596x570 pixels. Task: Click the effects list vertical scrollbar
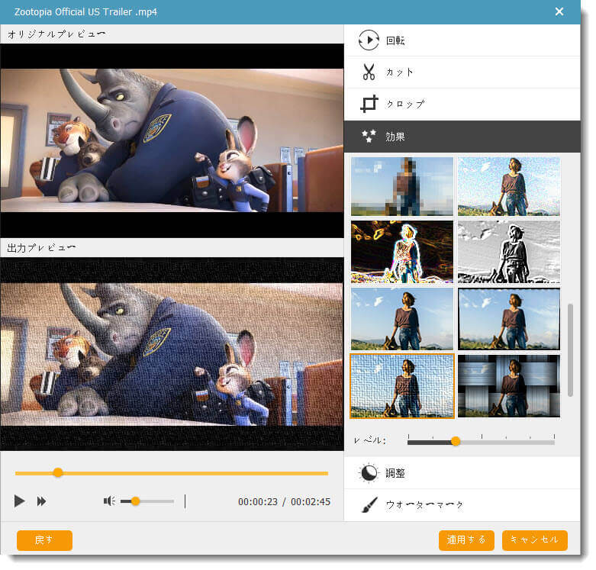[x=570, y=349]
